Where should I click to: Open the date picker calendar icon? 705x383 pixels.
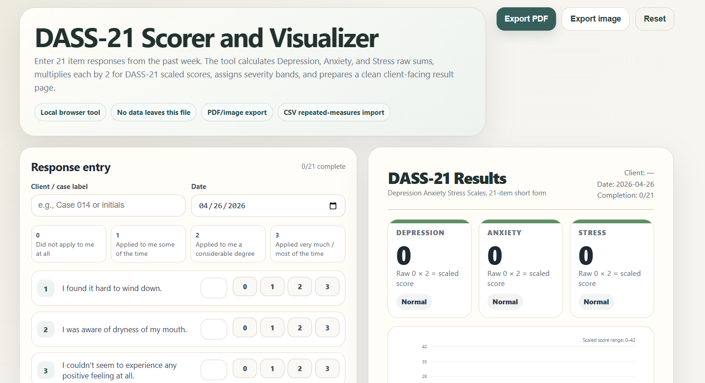click(x=333, y=206)
